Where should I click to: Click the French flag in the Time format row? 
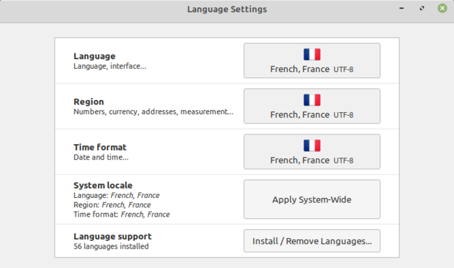coord(312,145)
